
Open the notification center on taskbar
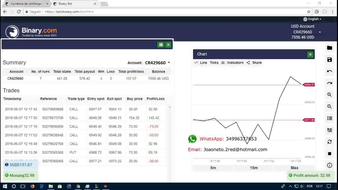(x=329, y=186)
